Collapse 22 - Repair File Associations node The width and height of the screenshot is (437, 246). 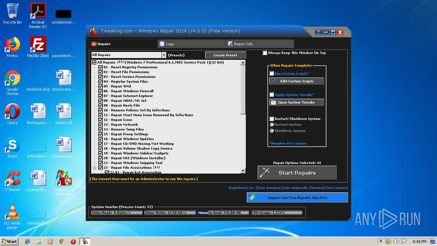pyautogui.click(x=95, y=168)
